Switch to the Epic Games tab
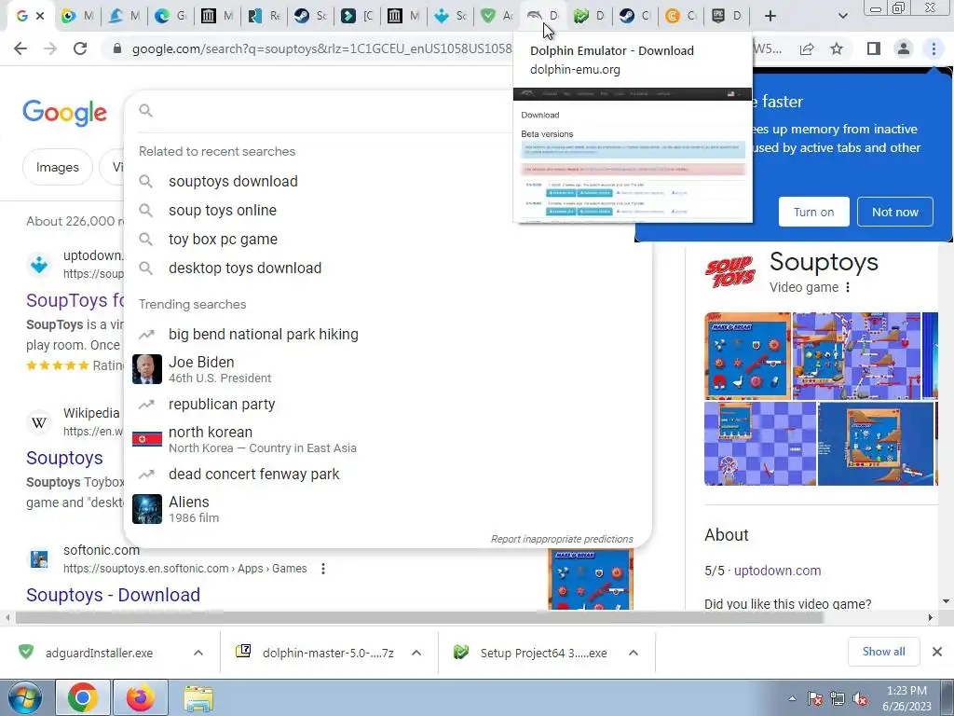Screen dimensions: 954x716 tap(727, 16)
